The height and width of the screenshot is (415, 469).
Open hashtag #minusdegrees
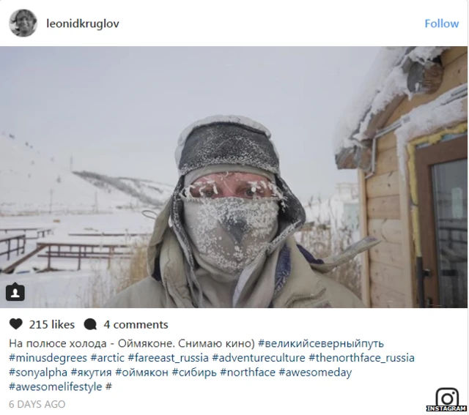pyautogui.click(x=48, y=358)
